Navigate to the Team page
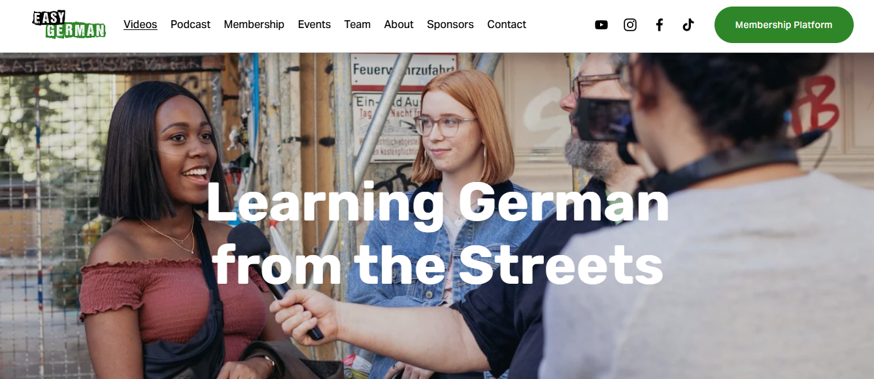The width and height of the screenshot is (874, 379). [x=357, y=24]
